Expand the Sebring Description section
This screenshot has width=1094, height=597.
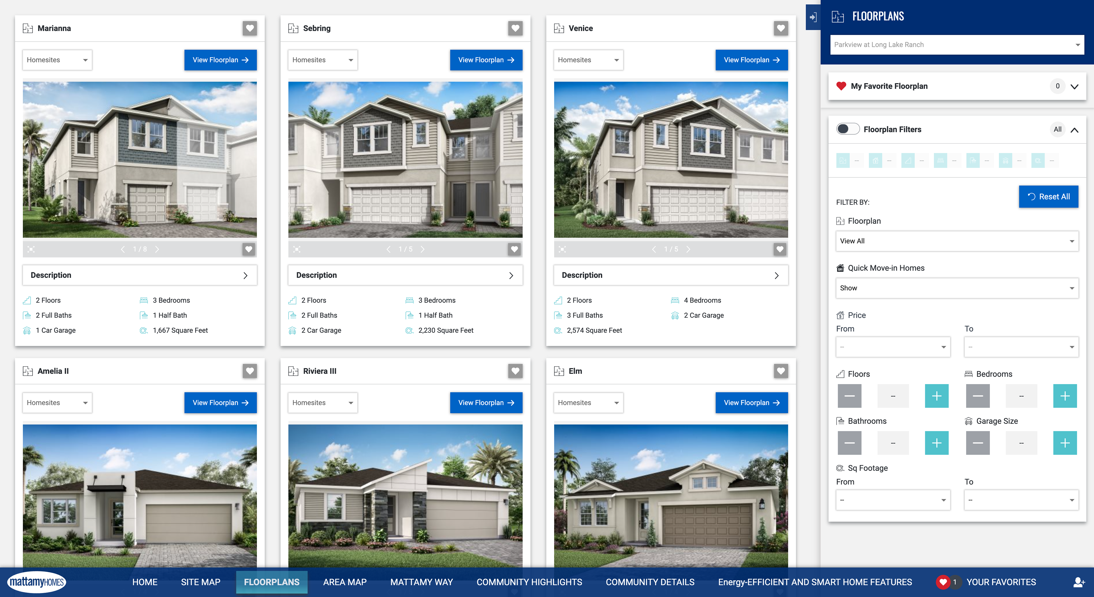(405, 275)
